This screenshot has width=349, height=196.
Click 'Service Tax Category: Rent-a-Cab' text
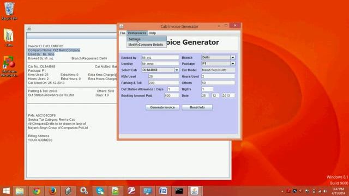52,120
